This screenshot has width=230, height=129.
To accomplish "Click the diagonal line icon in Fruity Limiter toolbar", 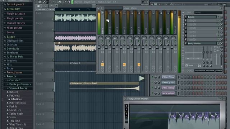I will point(126,114).
